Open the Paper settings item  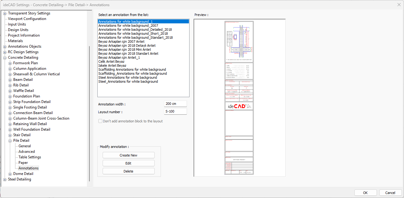[23, 163]
